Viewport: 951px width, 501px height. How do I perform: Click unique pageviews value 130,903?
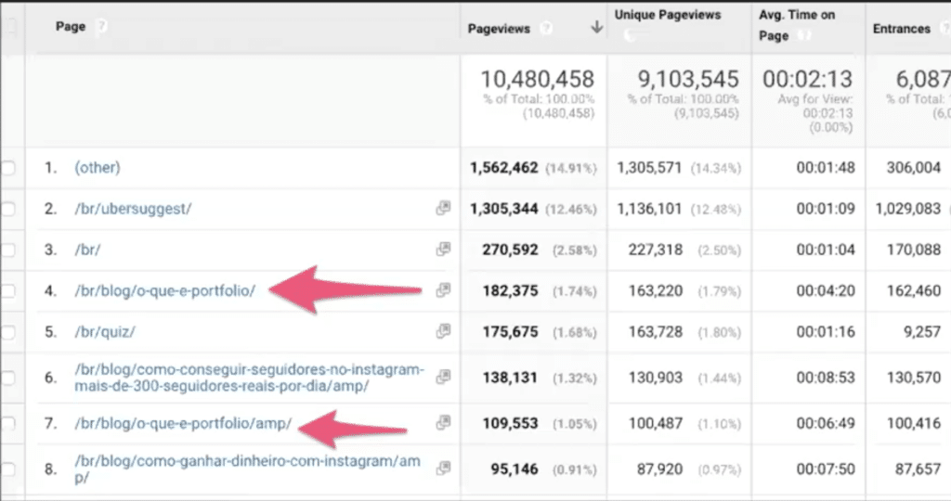click(655, 378)
